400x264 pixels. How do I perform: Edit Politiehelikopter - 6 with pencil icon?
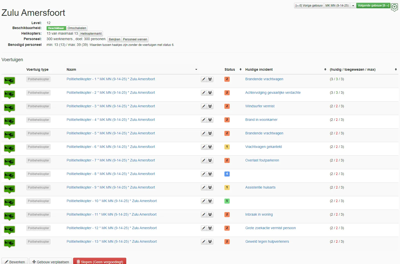[x=204, y=147]
